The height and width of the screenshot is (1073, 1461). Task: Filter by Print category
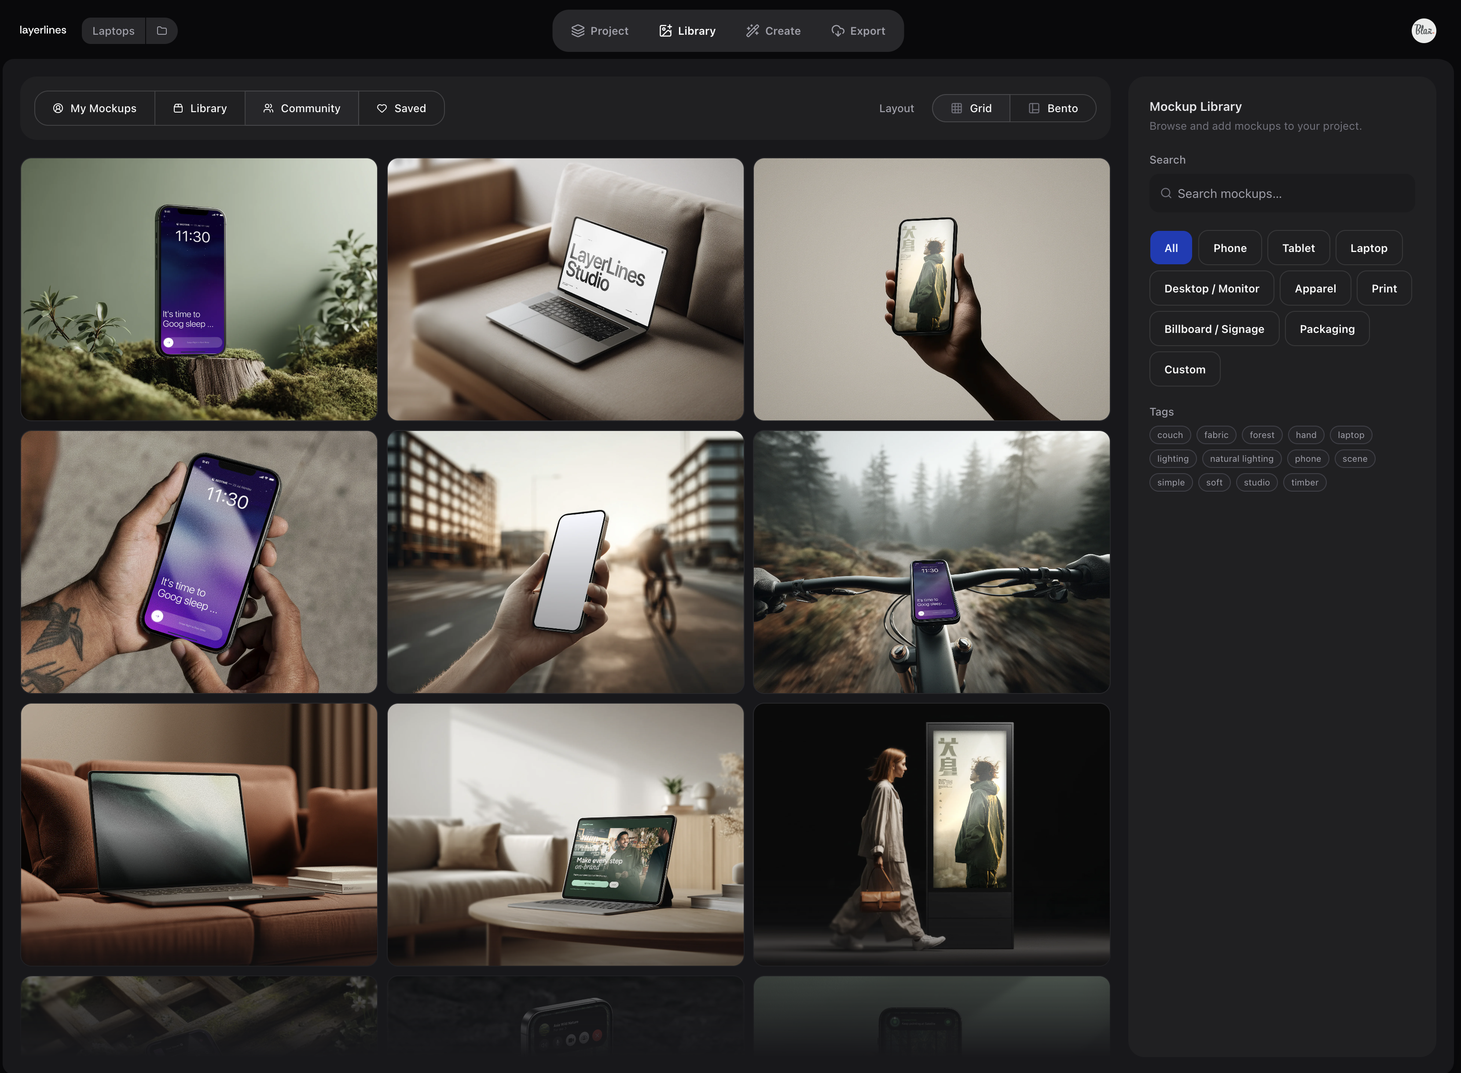pos(1384,288)
